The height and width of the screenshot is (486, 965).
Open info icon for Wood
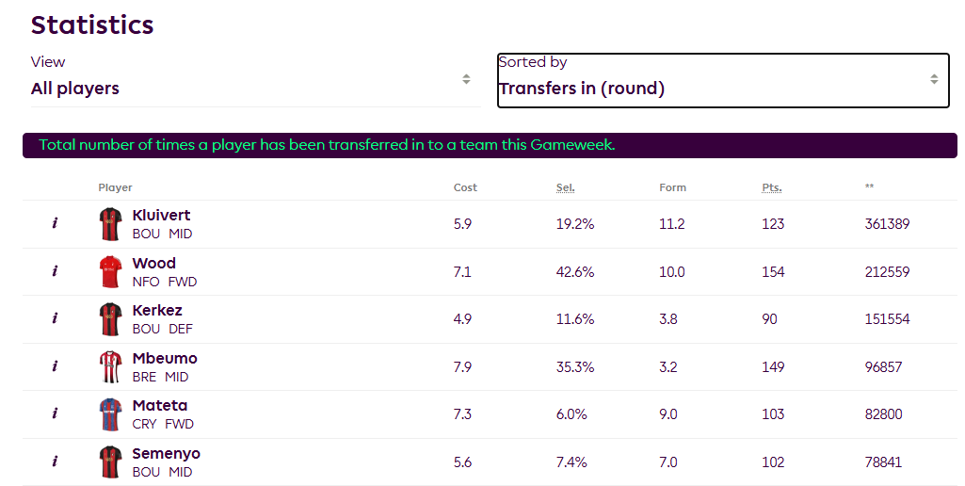pyautogui.click(x=55, y=271)
